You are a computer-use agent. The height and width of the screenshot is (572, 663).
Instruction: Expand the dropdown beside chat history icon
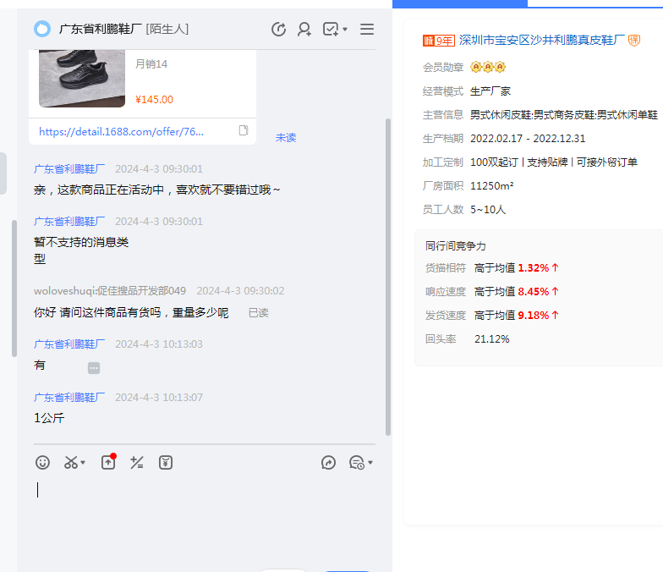tap(370, 464)
